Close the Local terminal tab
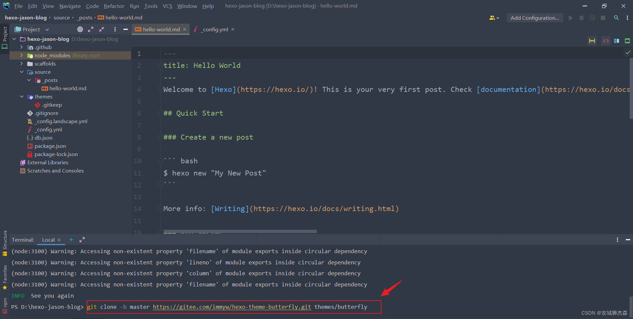This screenshot has width=633, height=319. point(59,240)
